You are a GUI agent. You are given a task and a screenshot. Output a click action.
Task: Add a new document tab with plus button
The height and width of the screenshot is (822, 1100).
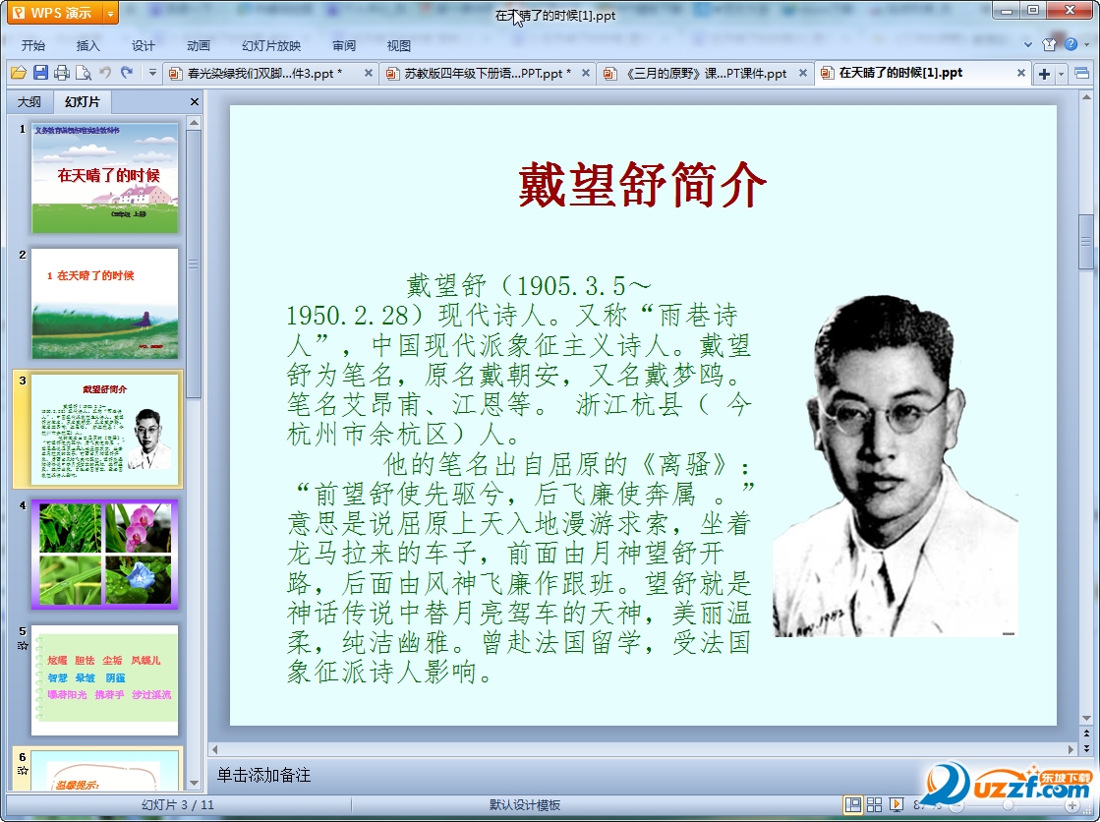click(x=1044, y=74)
